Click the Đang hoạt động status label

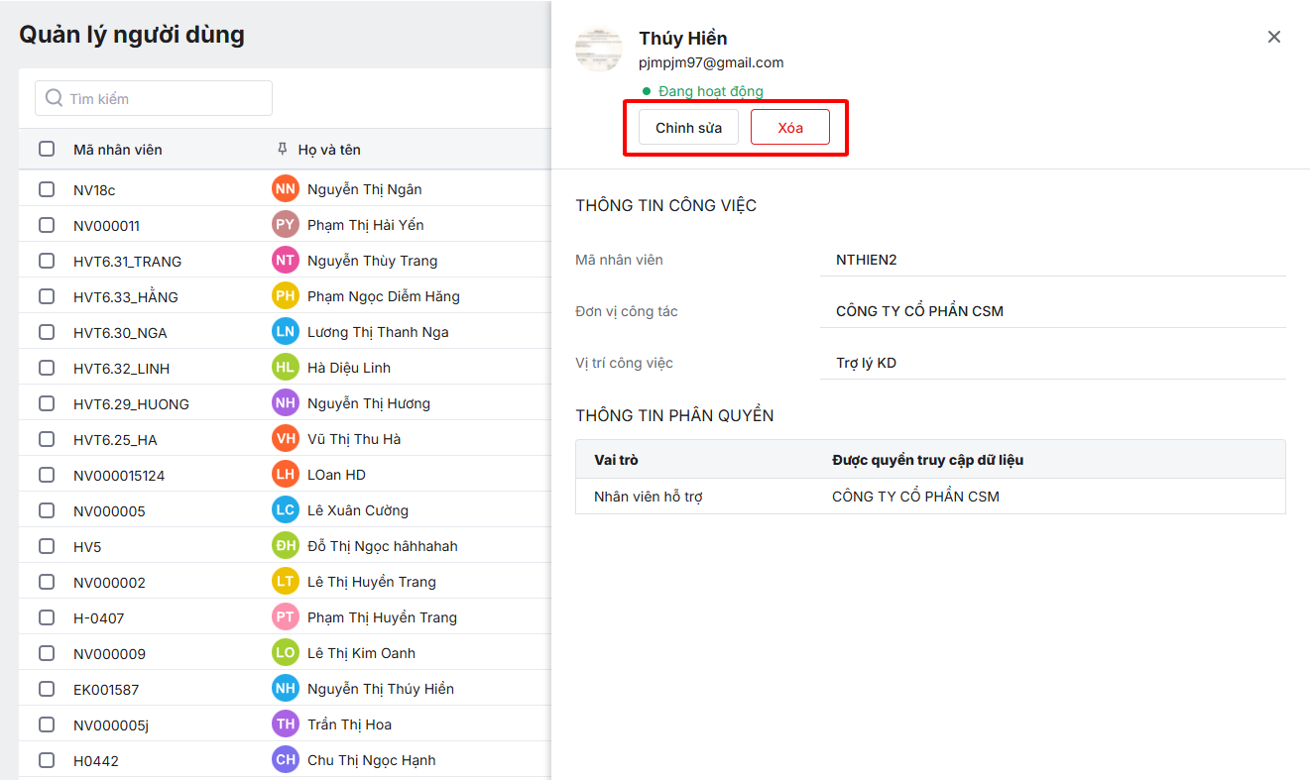click(711, 91)
